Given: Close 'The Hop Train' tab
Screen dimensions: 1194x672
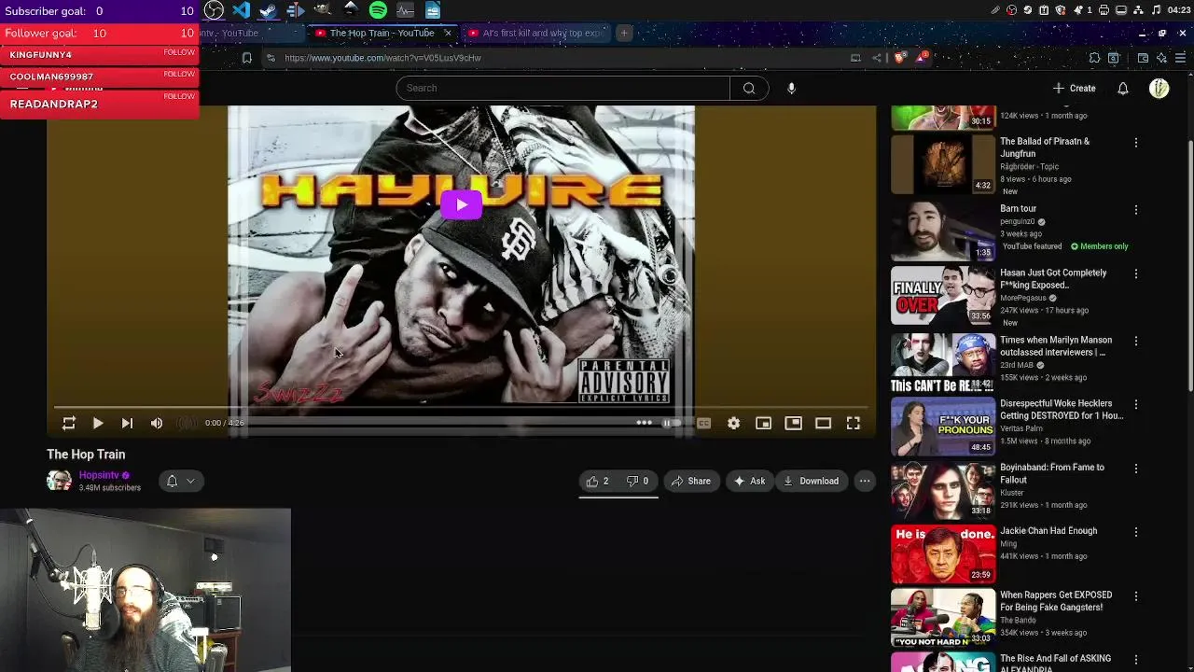Looking at the screenshot, I should 448,33.
